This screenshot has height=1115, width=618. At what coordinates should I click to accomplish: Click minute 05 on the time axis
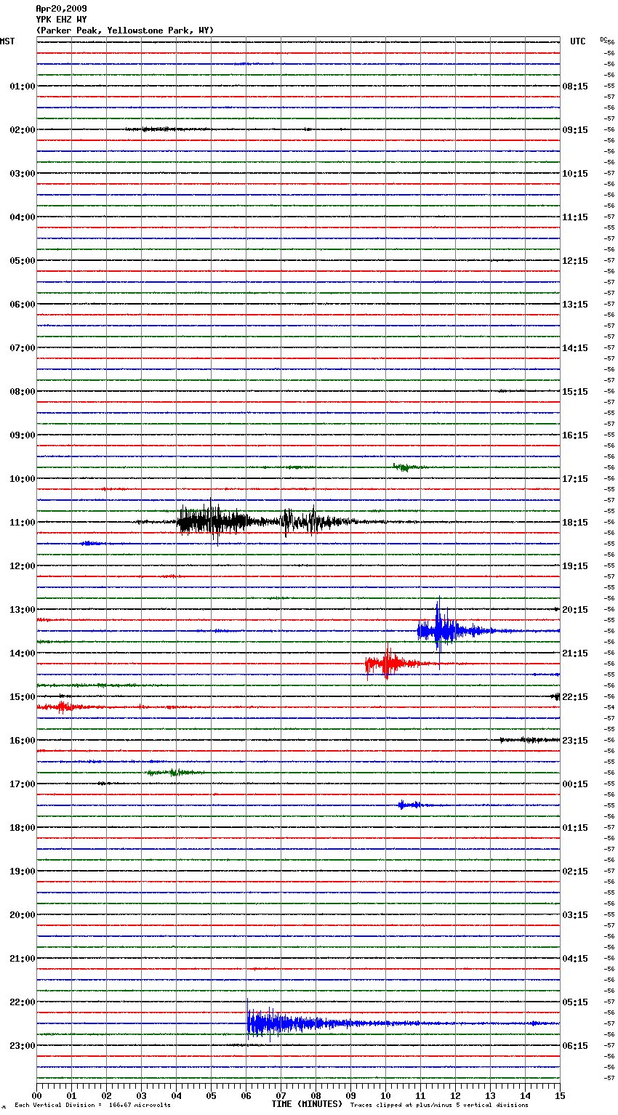coord(212,1095)
